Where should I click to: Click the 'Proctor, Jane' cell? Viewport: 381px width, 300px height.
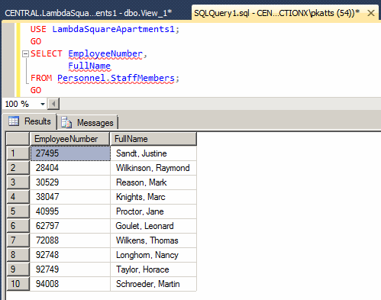pyautogui.click(x=153, y=211)
